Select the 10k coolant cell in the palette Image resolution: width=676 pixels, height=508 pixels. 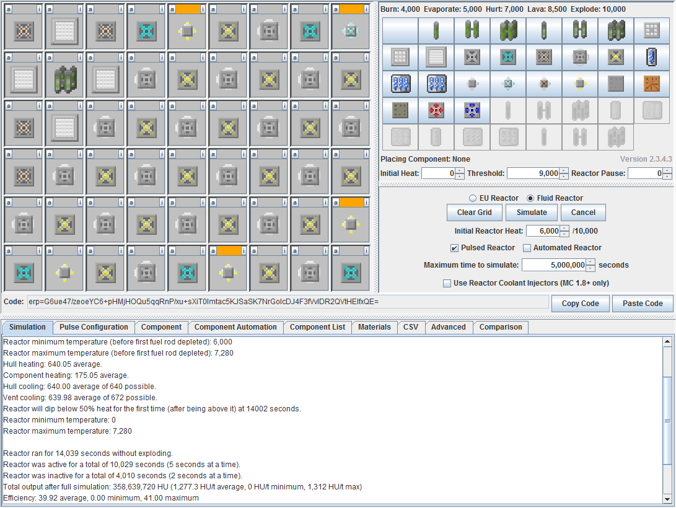click(x=652, y=57)
